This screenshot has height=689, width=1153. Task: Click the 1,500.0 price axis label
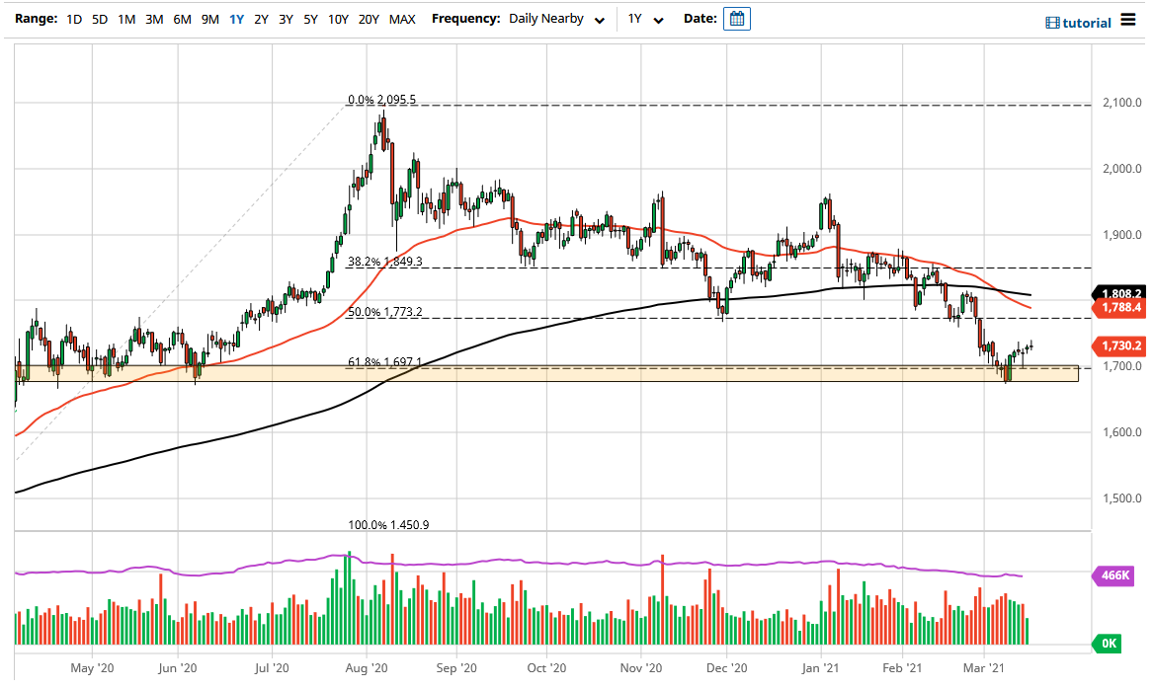[x=1122, y=498]
